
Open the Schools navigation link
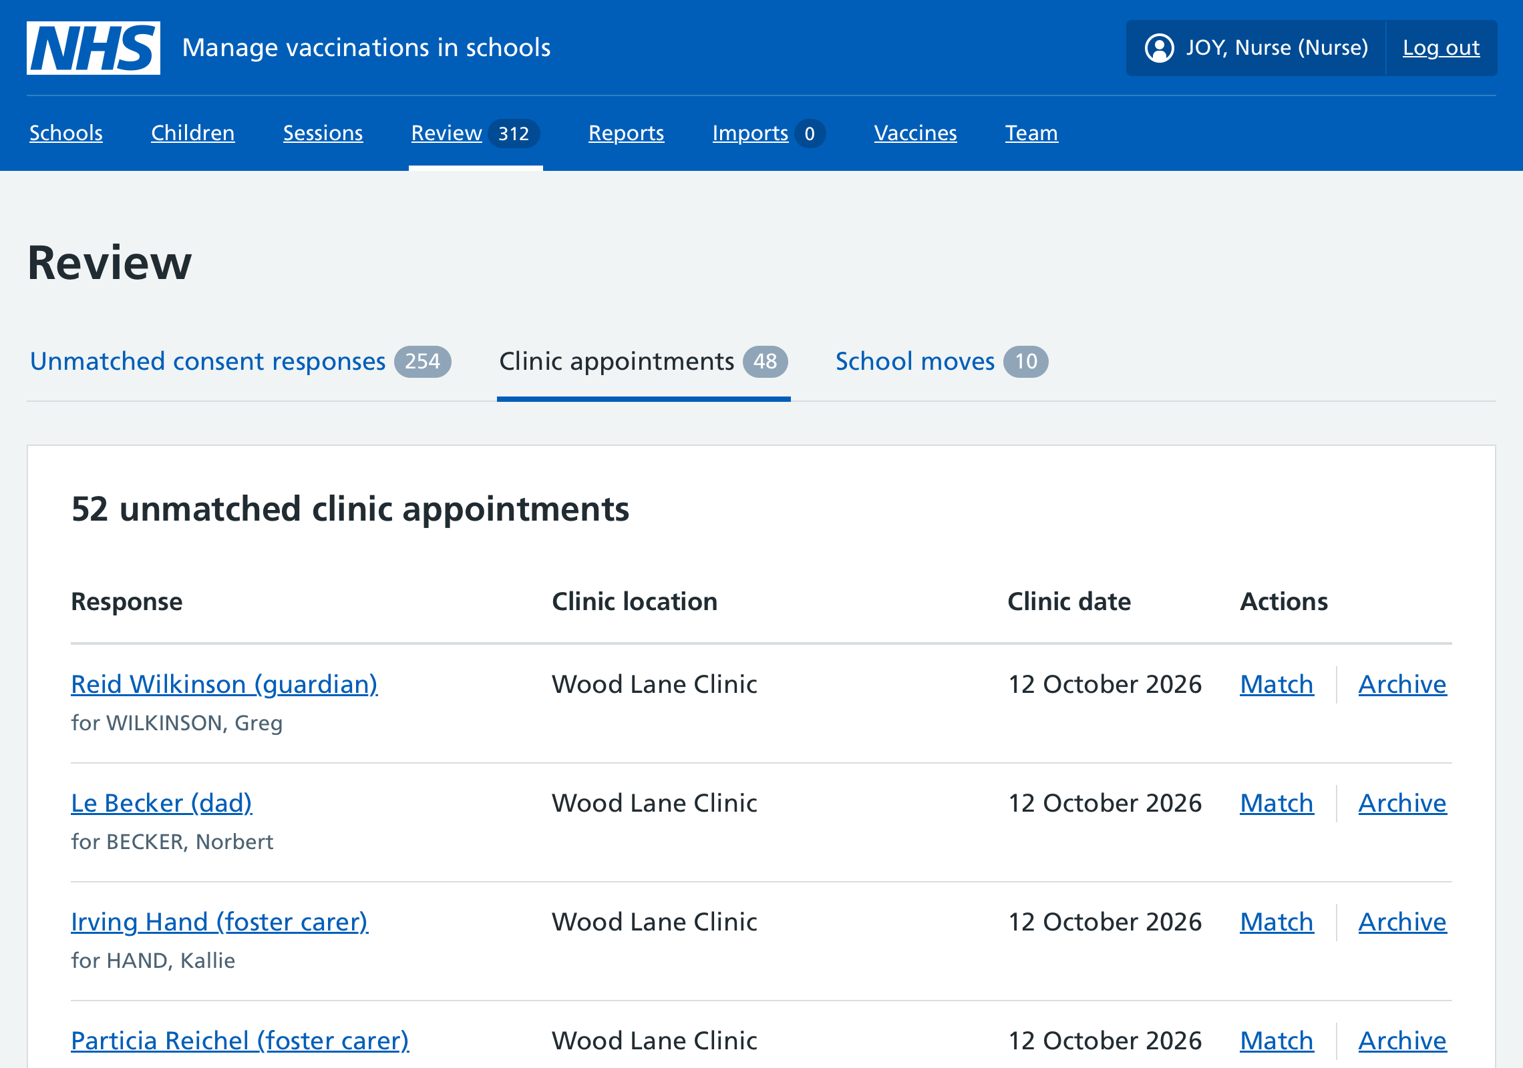(x=66, y=133)
